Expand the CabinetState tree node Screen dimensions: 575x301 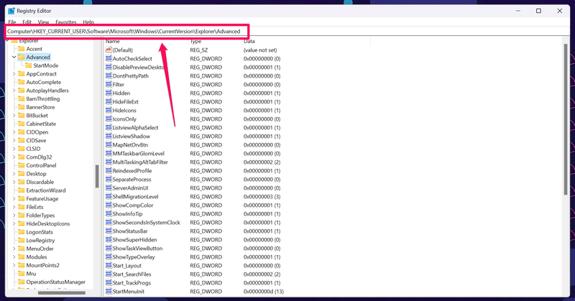point(14,124)
